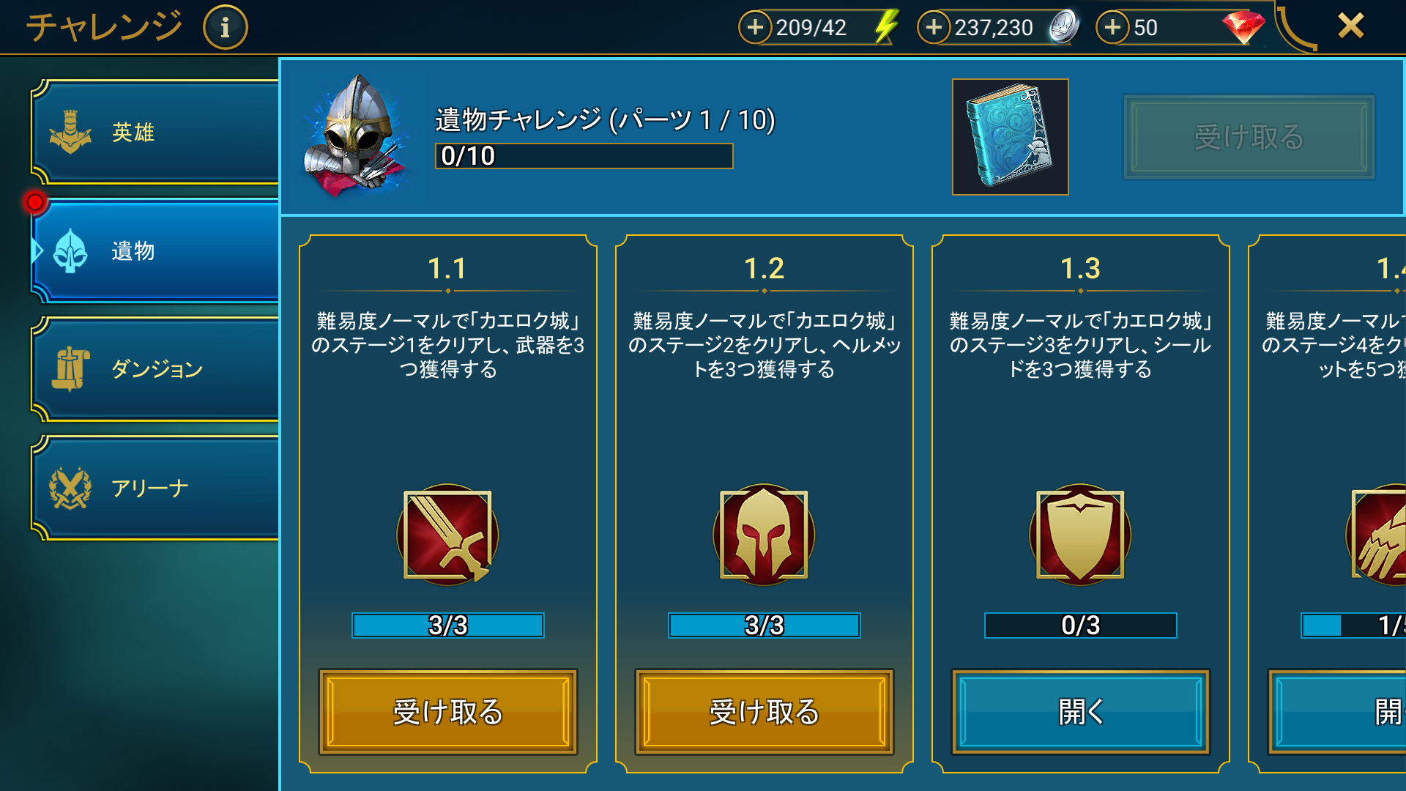Claim 受け取る reward for mission 1.1
This screenshot has width=1406, height=791.
click(447, 711)
